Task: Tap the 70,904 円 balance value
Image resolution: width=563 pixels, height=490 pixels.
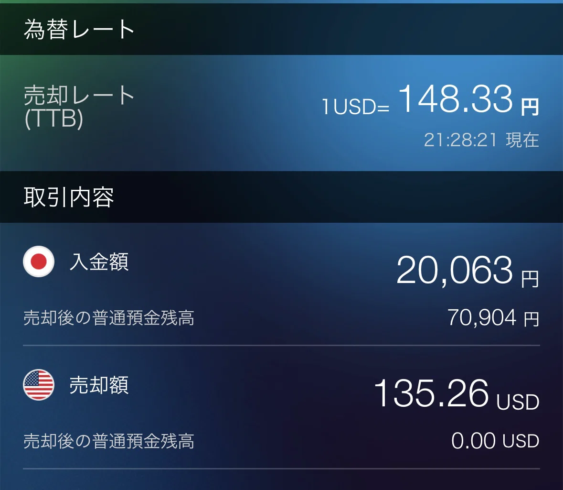Action: [493, 318]
